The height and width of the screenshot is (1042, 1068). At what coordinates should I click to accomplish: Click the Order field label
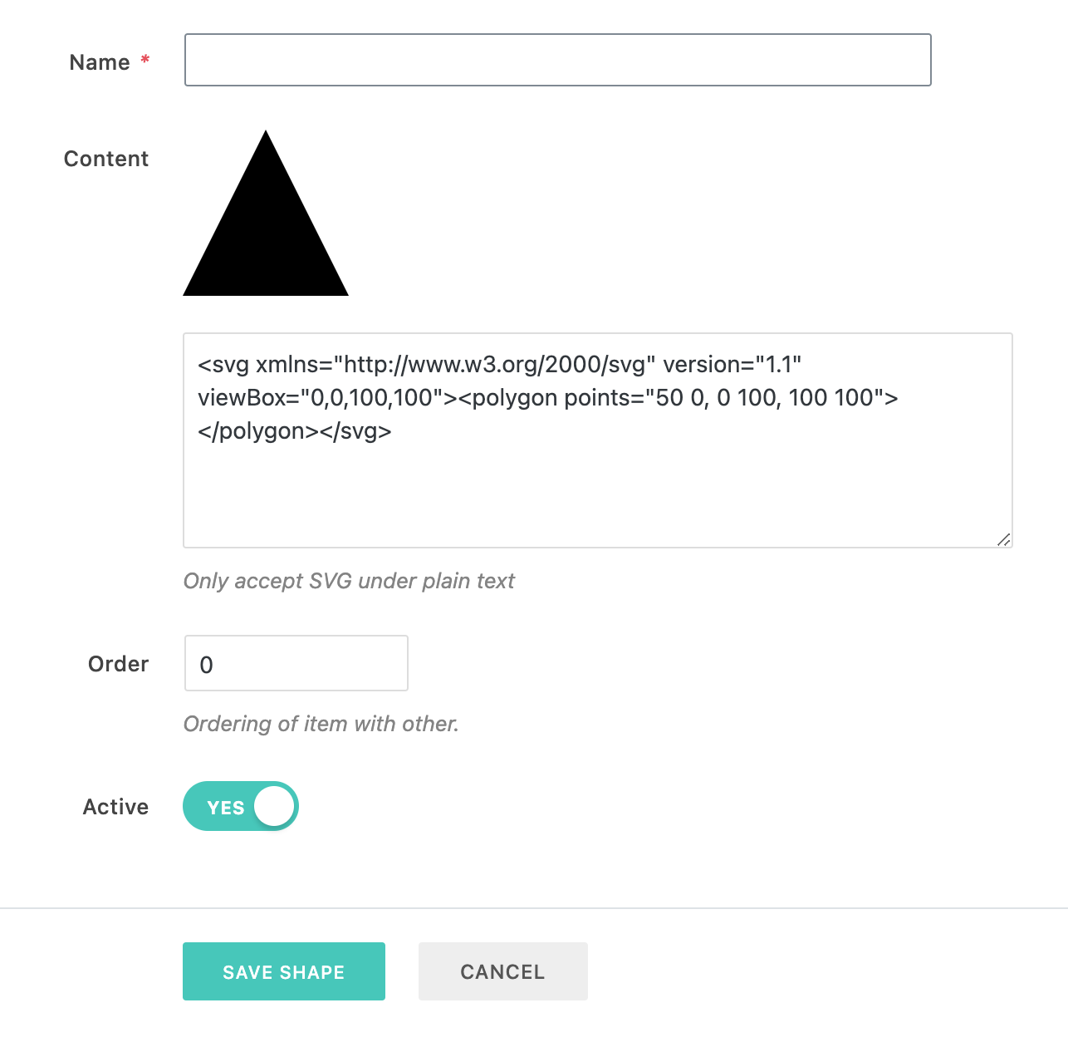coord(119,664)
